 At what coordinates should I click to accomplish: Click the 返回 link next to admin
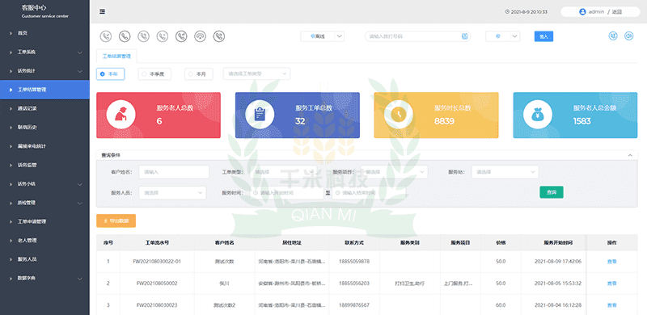tap(616, 12)
